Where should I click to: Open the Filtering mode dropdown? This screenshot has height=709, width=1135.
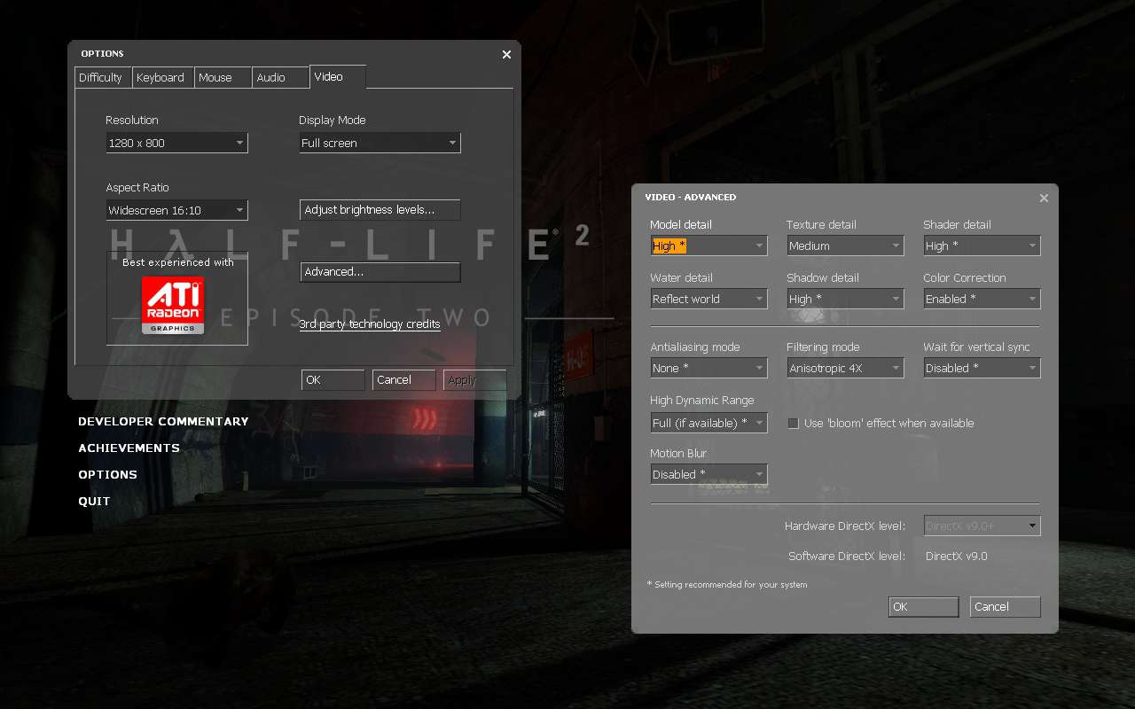click(x=845, y=368)
